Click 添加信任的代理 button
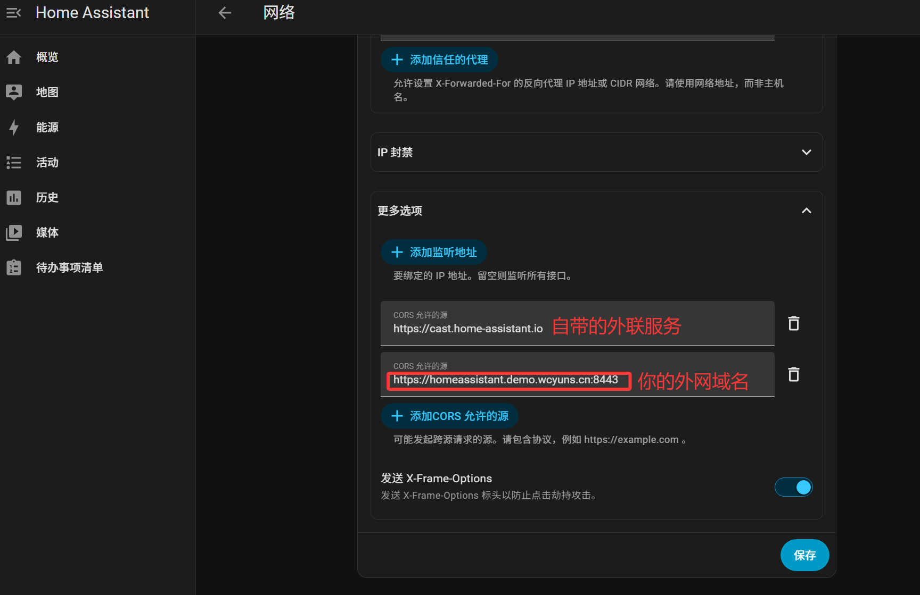Image resolution: width=920 pixels, height=595 pixels. [439, 60]
